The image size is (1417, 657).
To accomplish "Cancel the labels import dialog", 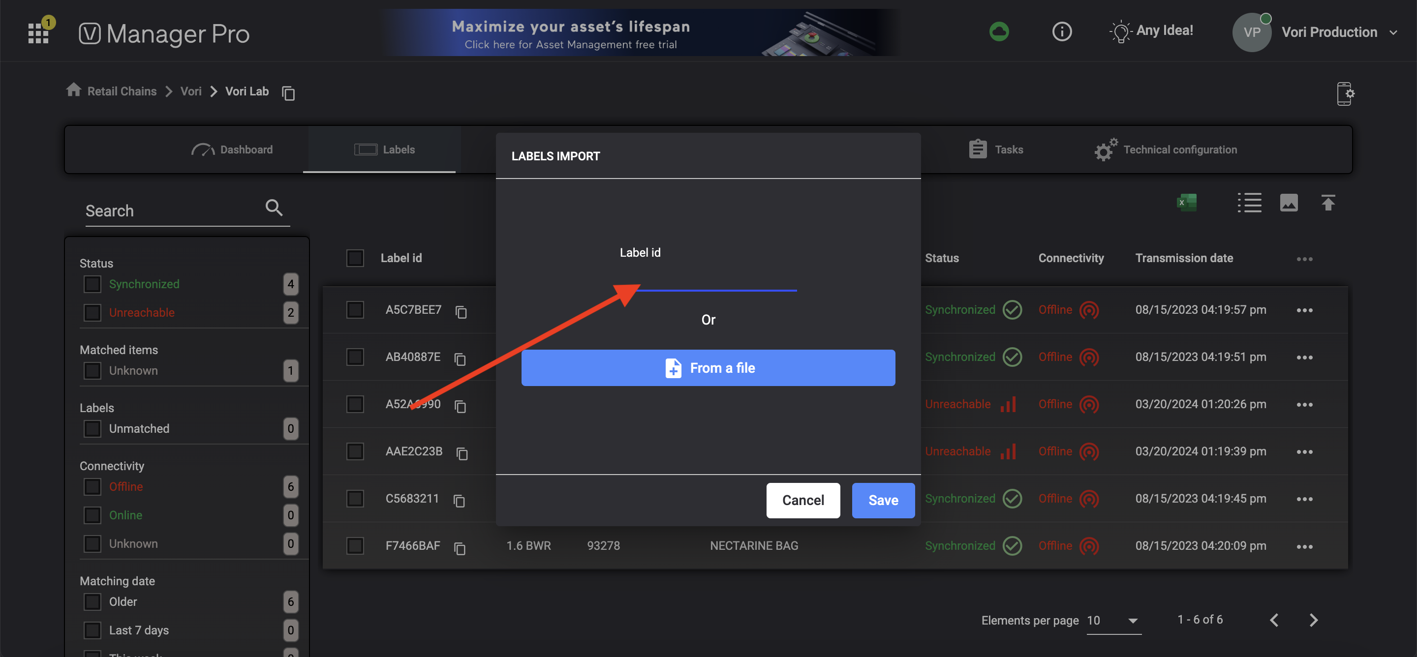I will tap(802, 500).
